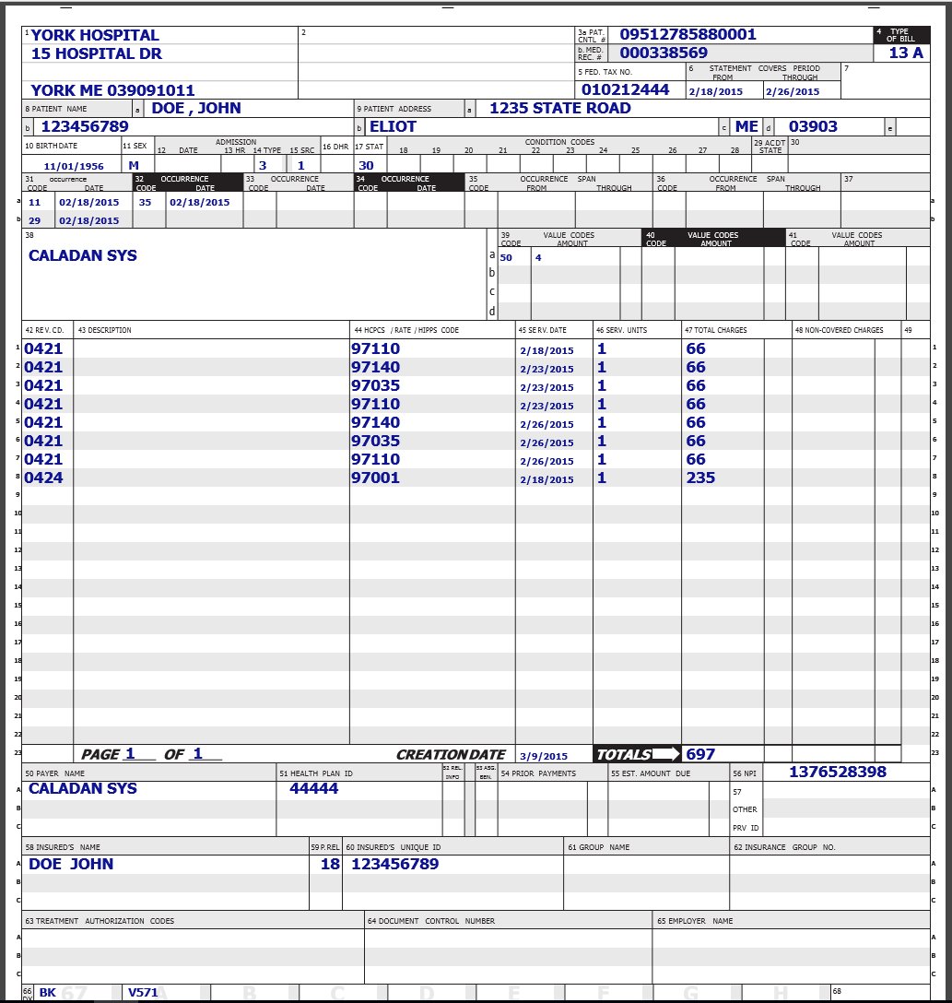Select the city ELIOT

[393, 126]
